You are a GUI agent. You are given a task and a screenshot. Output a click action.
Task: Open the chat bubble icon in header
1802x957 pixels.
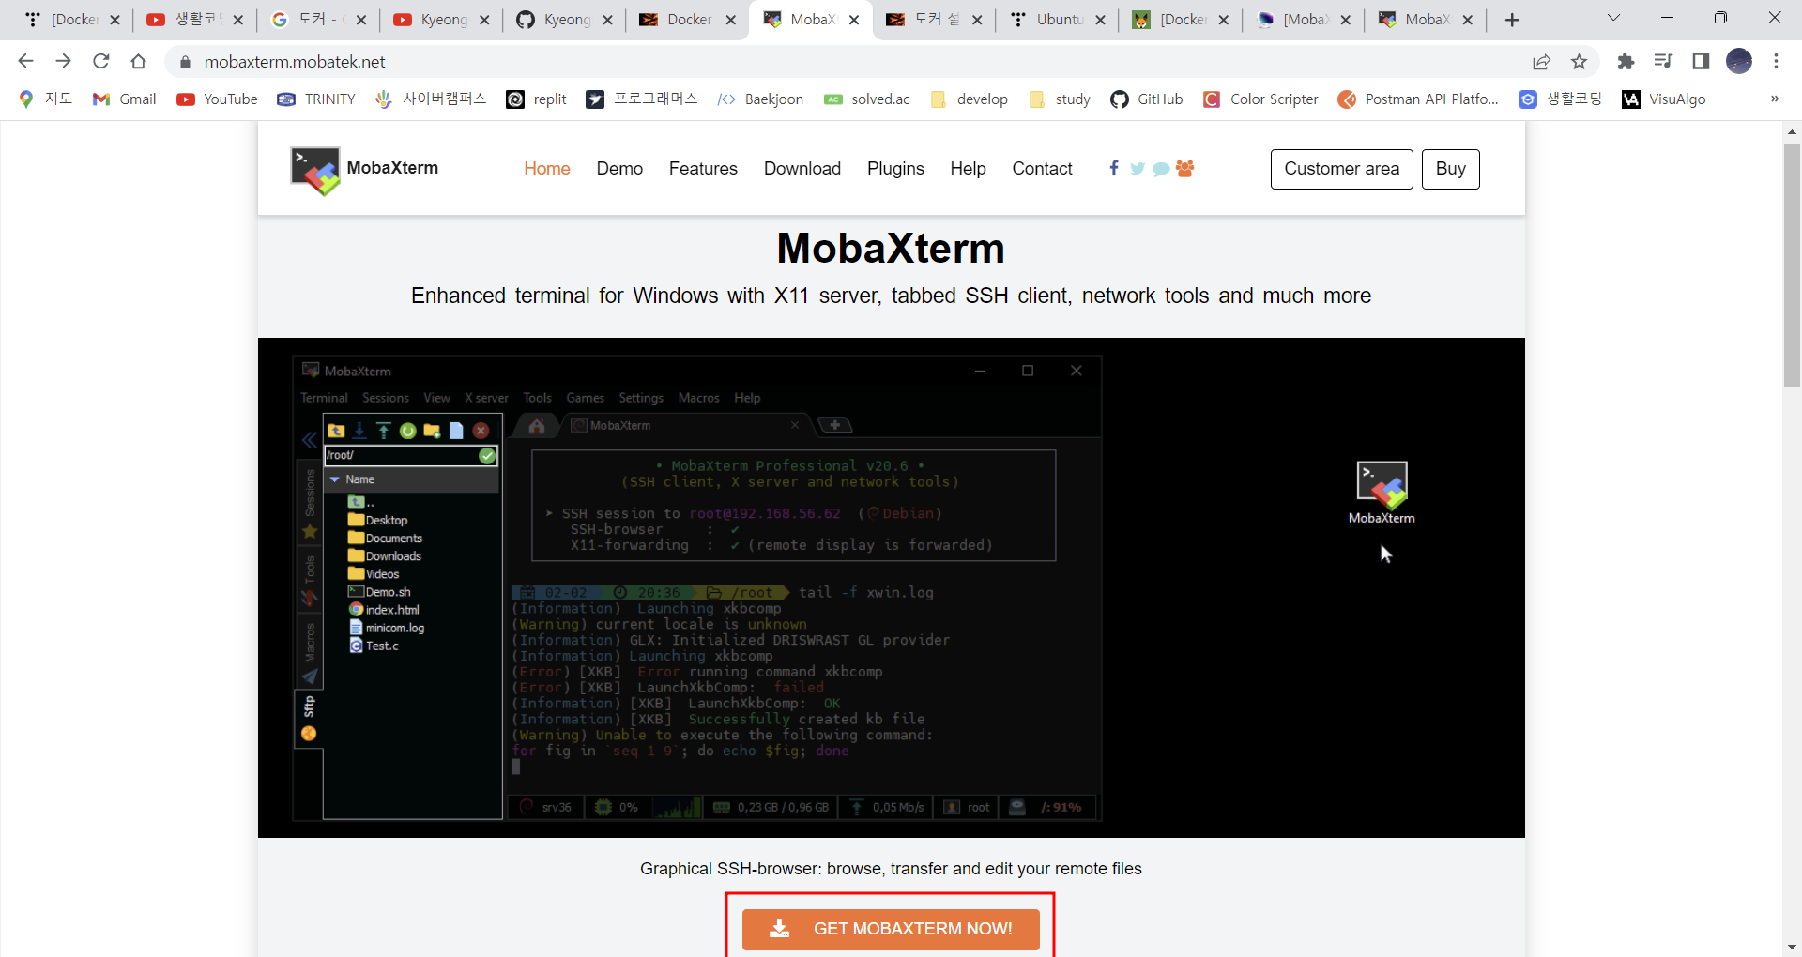[x=1161, y=169]
